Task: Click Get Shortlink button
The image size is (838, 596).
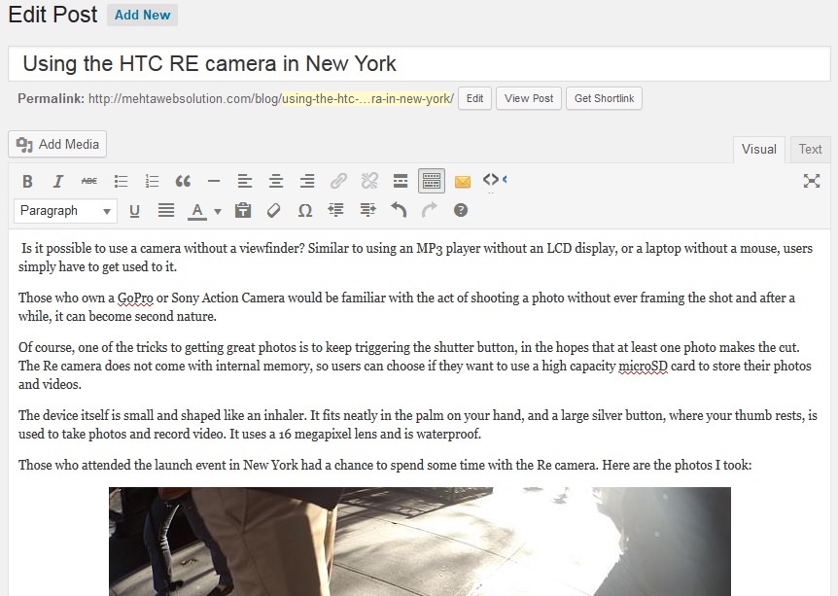Action: click(604, 98)
